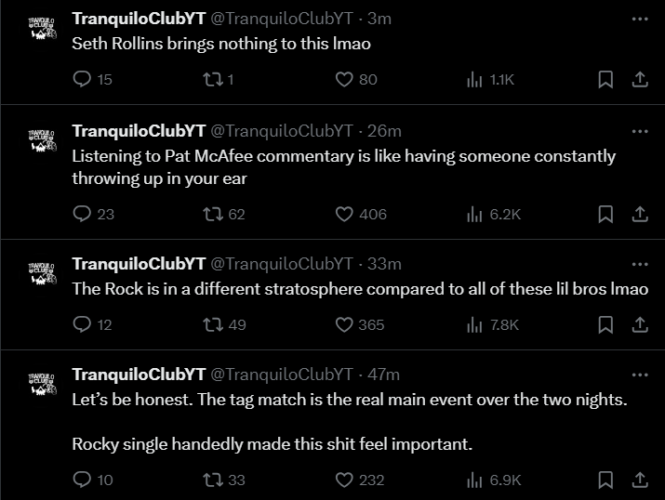This screenshot has width=665, height=500.
Task: Reply to the Pat McAfee commentary tweet
Action: (x=82, y=214)
